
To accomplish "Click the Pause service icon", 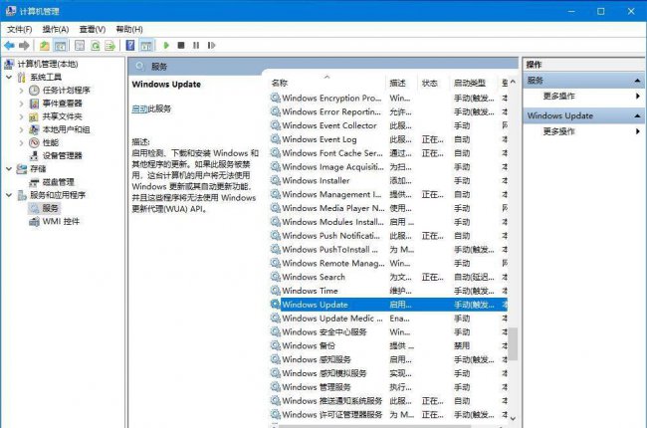I will 196,46.
